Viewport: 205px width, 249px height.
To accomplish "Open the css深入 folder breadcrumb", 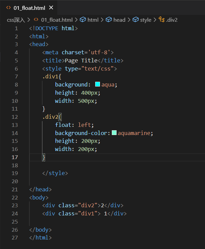I will coord(16,20).
